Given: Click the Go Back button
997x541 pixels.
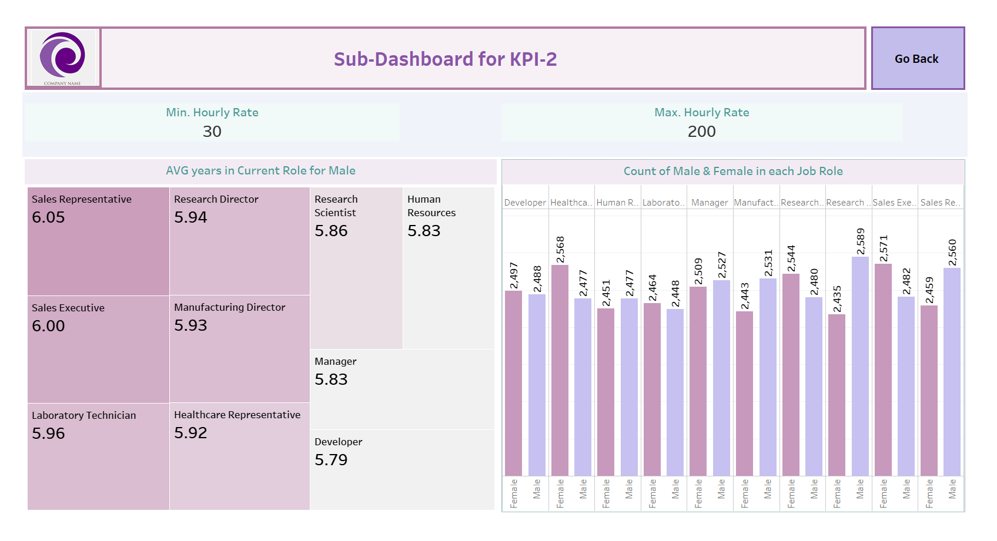Looking at the screenshot, I should pos(917,58).
